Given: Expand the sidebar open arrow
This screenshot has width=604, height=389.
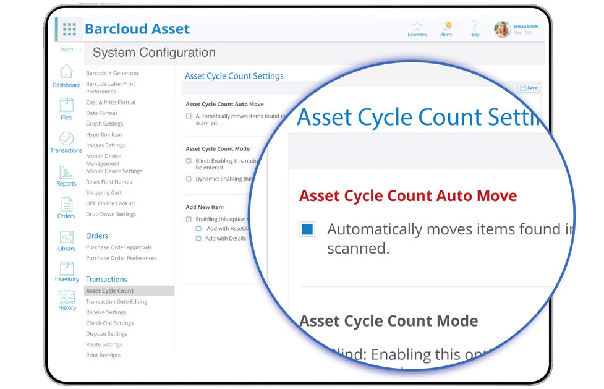Looking at the screenshot, I should point(81,49).
